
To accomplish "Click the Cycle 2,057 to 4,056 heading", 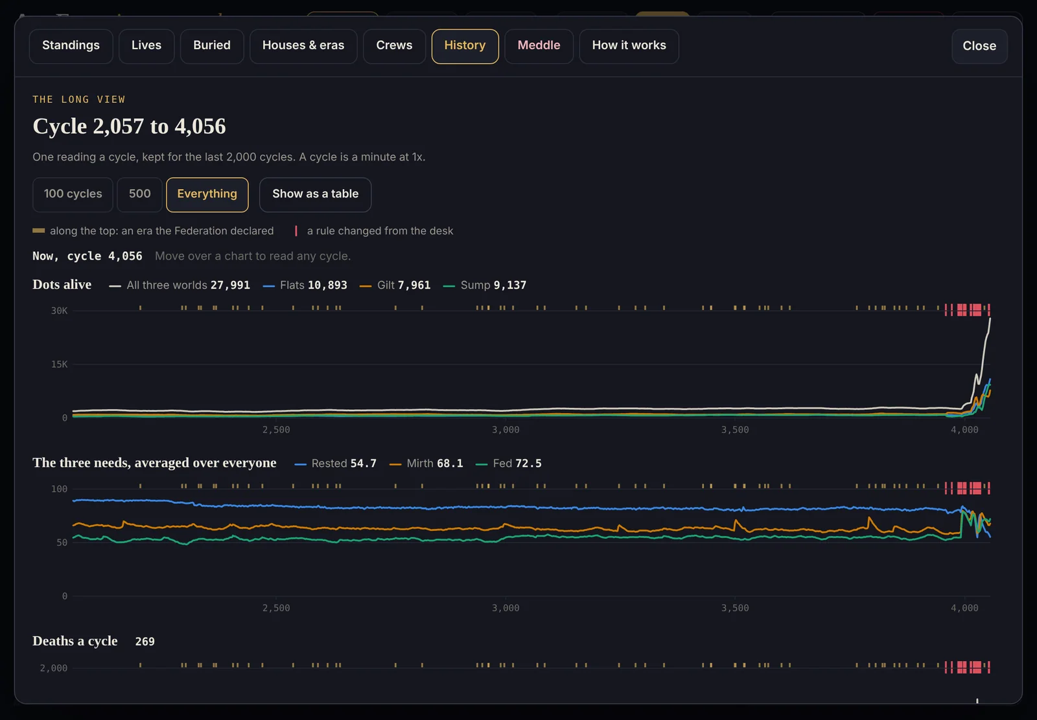I will (129, 126).
